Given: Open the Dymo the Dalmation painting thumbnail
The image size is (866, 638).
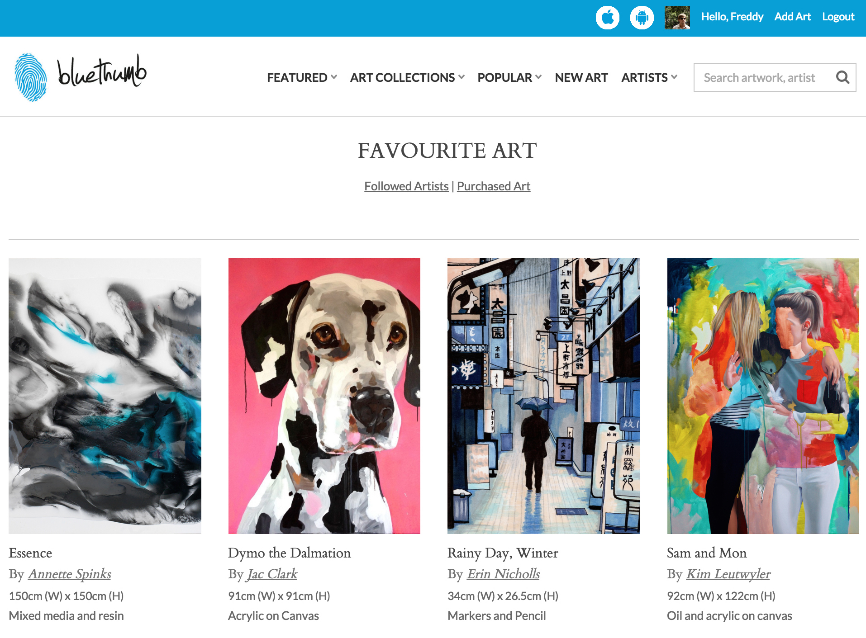Looking at the screenshot, I should click(x=324, y=396).
